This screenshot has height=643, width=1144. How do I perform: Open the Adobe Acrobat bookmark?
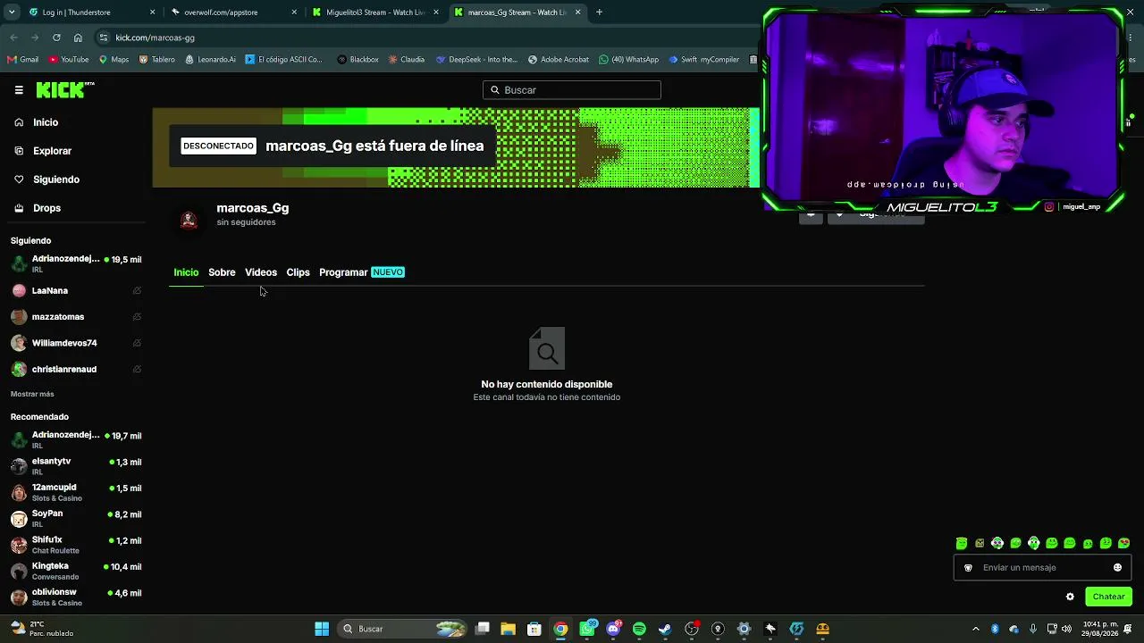pos(559,60)
